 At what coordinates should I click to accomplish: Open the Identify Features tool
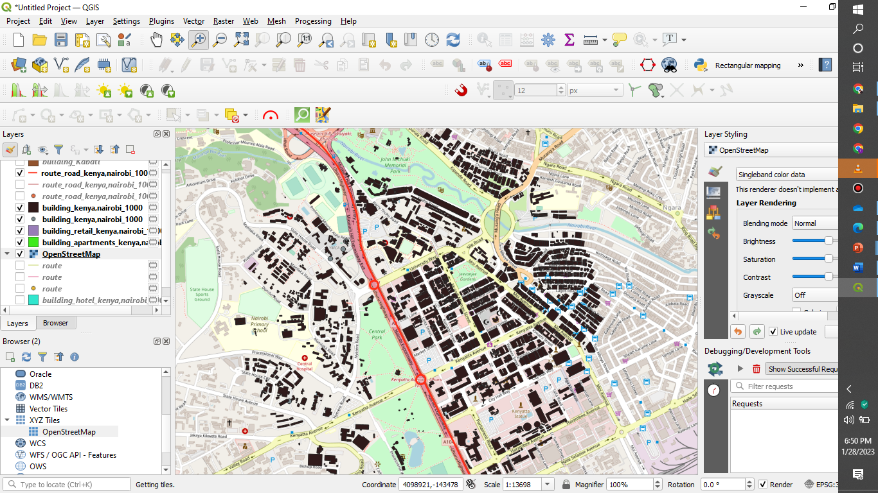[x=483, y=39]
